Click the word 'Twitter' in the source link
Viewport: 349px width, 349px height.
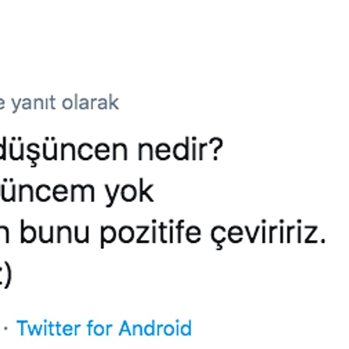coord(49,328)
